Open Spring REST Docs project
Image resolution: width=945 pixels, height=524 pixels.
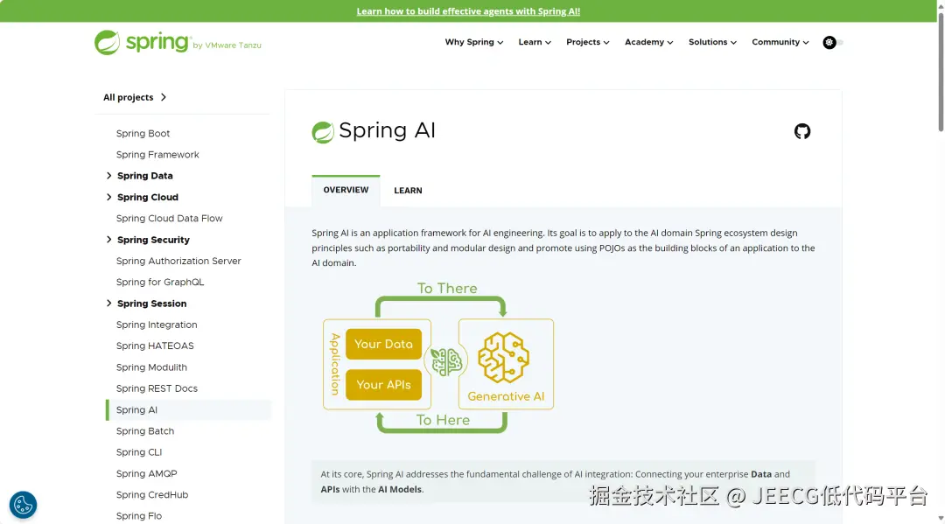pyautogui.click(x=157, y=388)
